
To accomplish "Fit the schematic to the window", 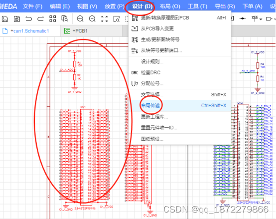I will pos(105,18).
